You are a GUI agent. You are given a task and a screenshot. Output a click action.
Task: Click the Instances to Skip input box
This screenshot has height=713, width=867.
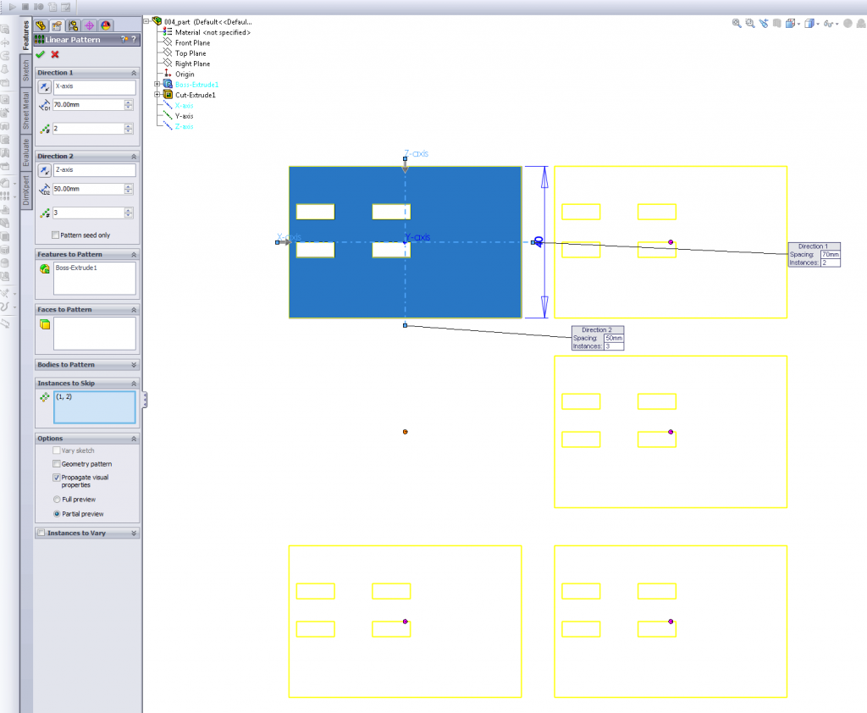tap(93, 407)
